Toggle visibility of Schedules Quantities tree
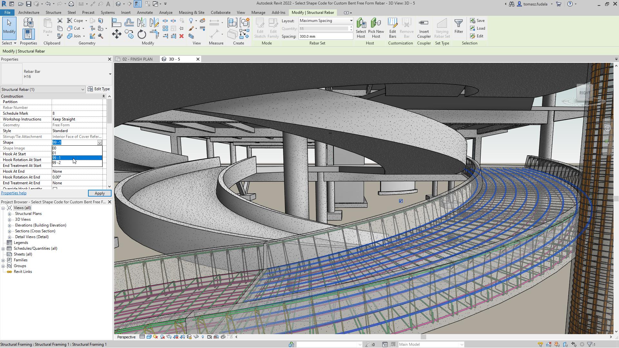619x348 pixels. point(3,248)
